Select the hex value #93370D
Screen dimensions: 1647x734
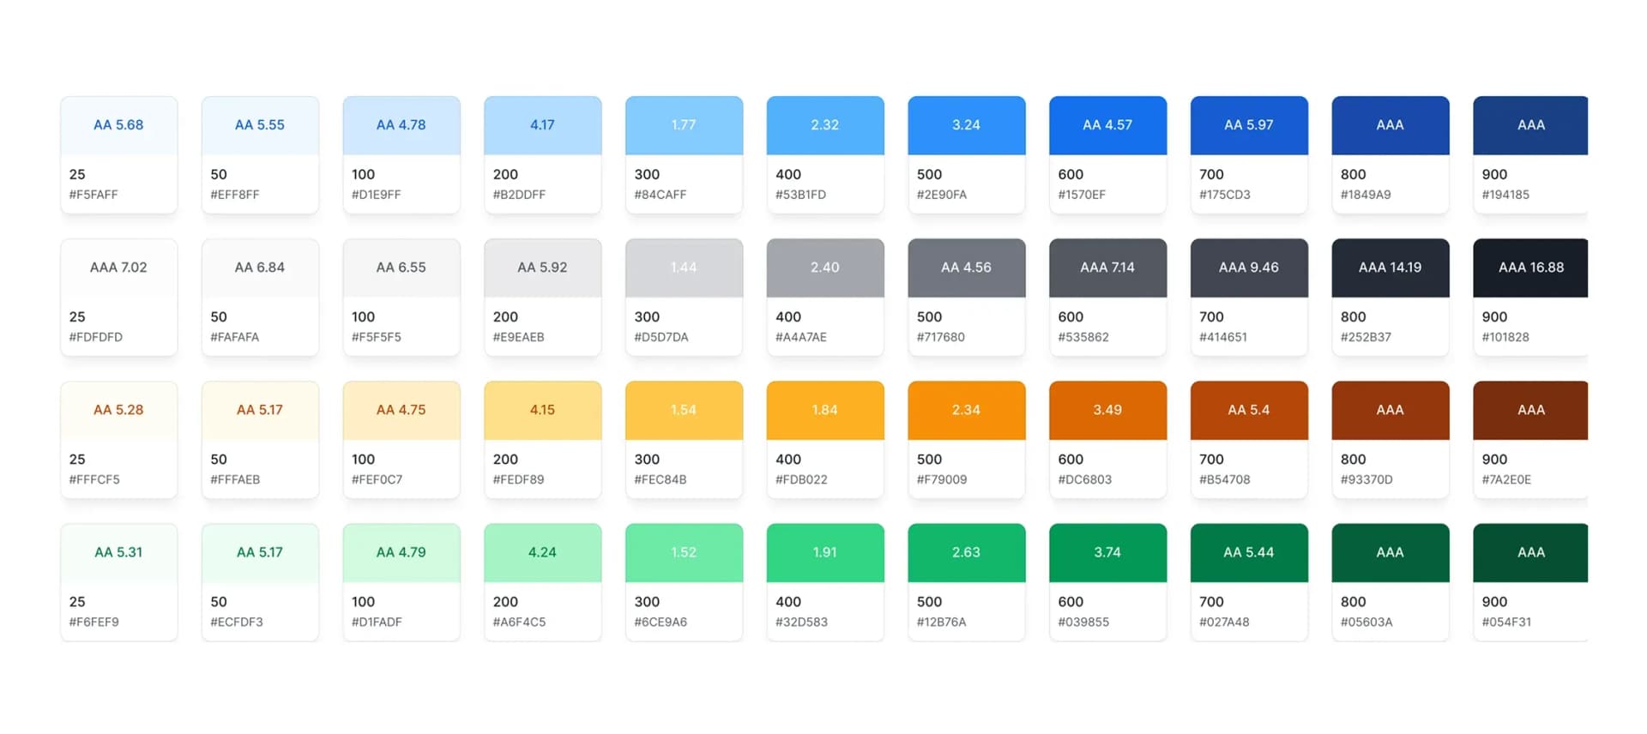pos(1366,479)
